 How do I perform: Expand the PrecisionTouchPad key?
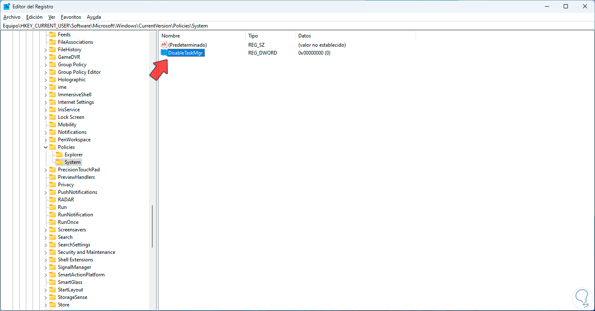pos(45,170)
